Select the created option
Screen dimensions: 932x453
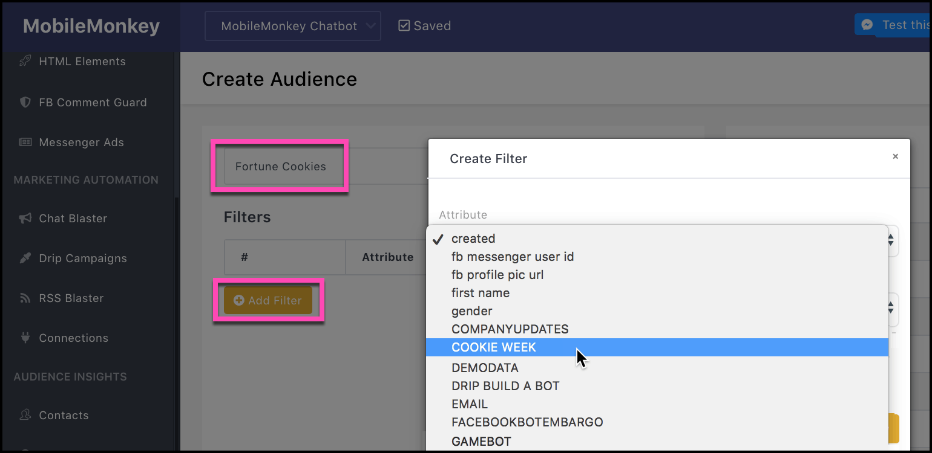[657, 239]
